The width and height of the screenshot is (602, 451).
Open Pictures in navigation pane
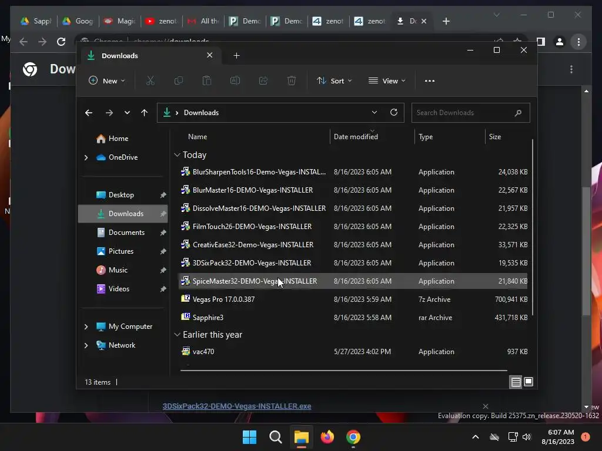point(123,251)
